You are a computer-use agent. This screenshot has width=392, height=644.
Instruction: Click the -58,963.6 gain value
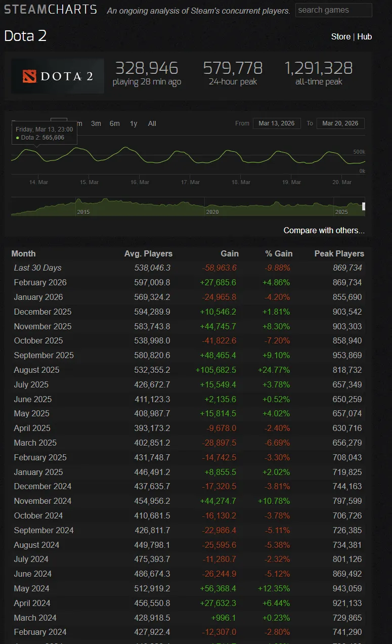tap(219, 268)
